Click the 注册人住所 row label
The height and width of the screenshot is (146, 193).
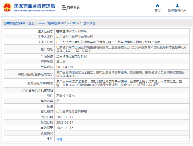coord(45,42)
